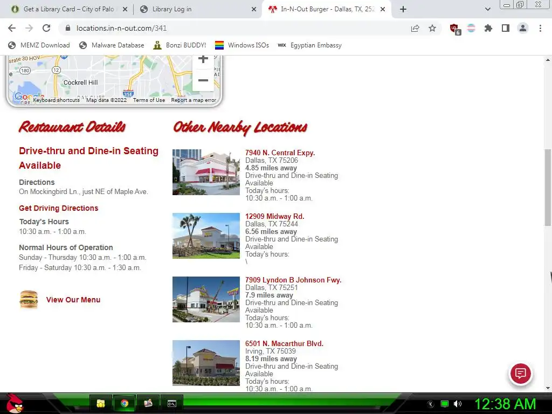Open the uBlock Origin extension icon
Viewport: 552px width, 414px height.
(454, 29)
